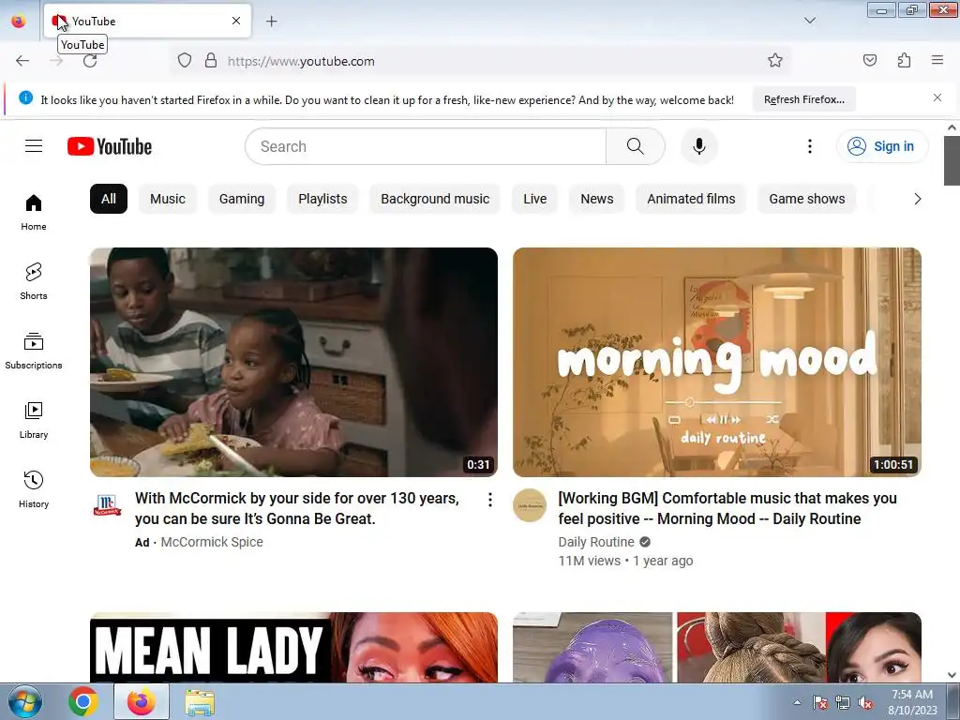Select the Playlists filter chip

point(322,199)
